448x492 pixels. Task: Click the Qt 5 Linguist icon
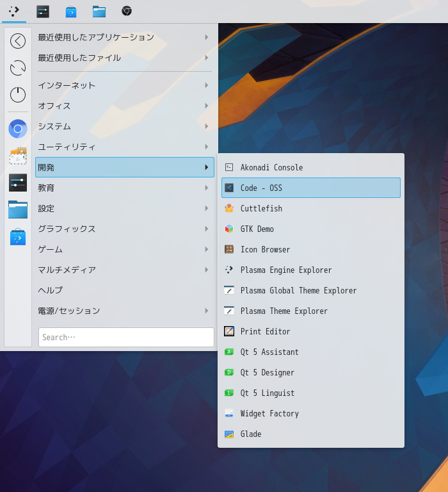point(229,393)
